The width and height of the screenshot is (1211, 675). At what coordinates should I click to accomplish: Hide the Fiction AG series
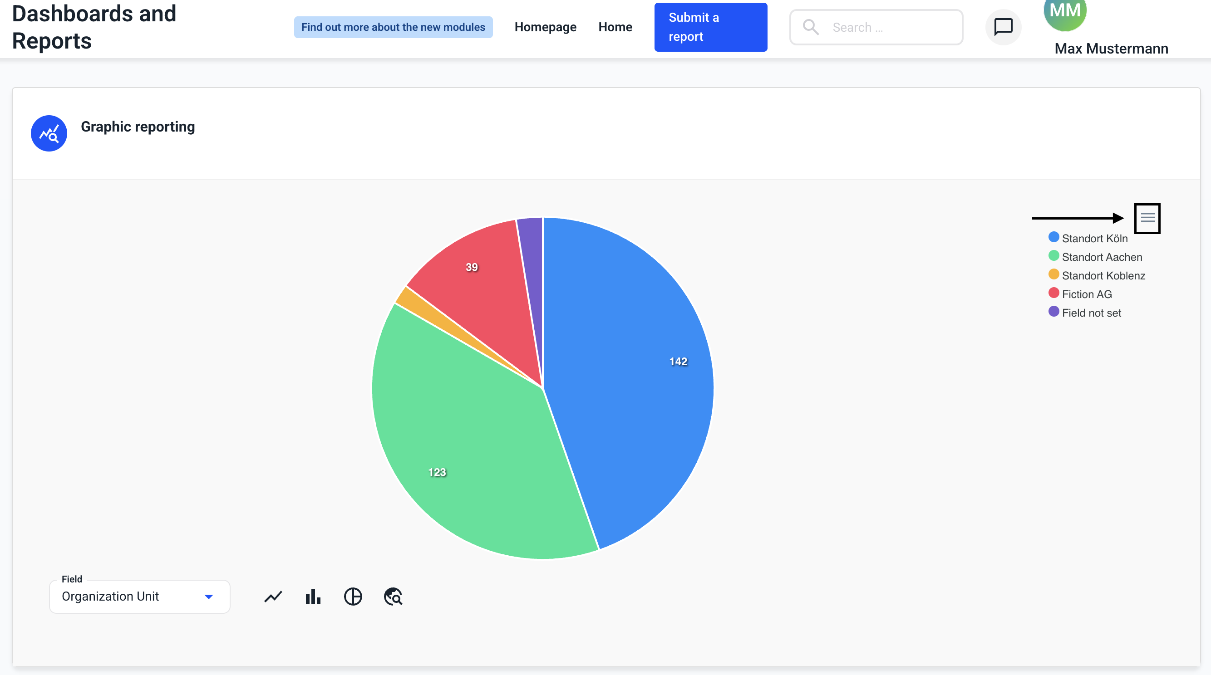point(1087,294)
